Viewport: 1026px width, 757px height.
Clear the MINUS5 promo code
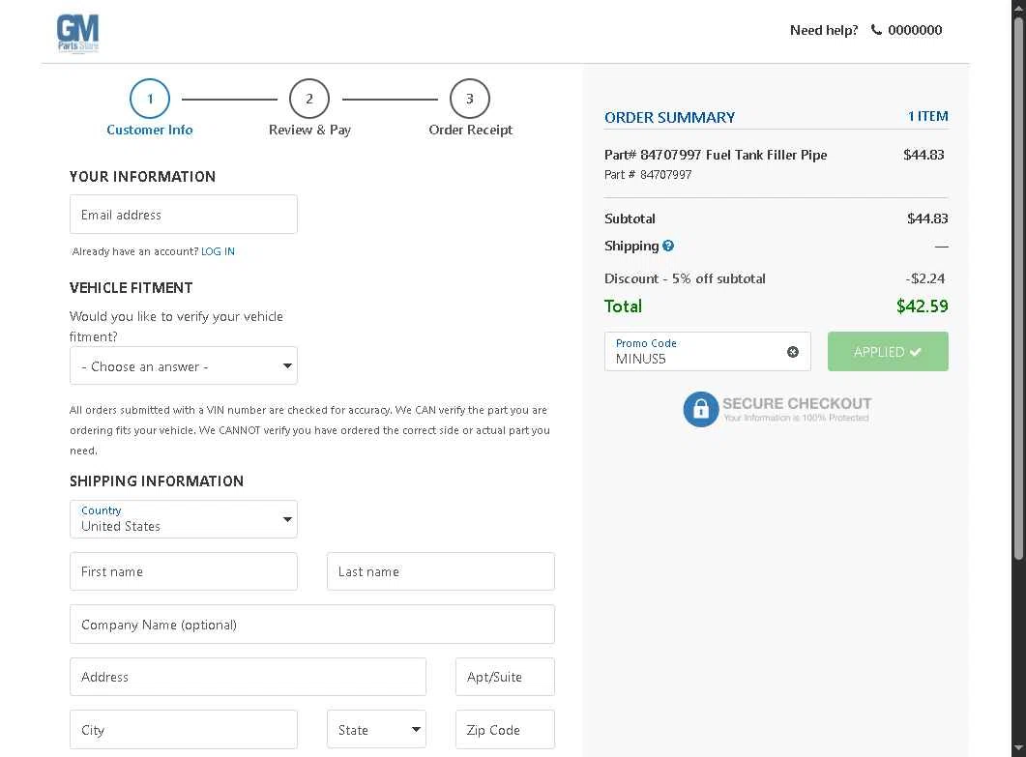pyautogui.click(x=793, y=352)
